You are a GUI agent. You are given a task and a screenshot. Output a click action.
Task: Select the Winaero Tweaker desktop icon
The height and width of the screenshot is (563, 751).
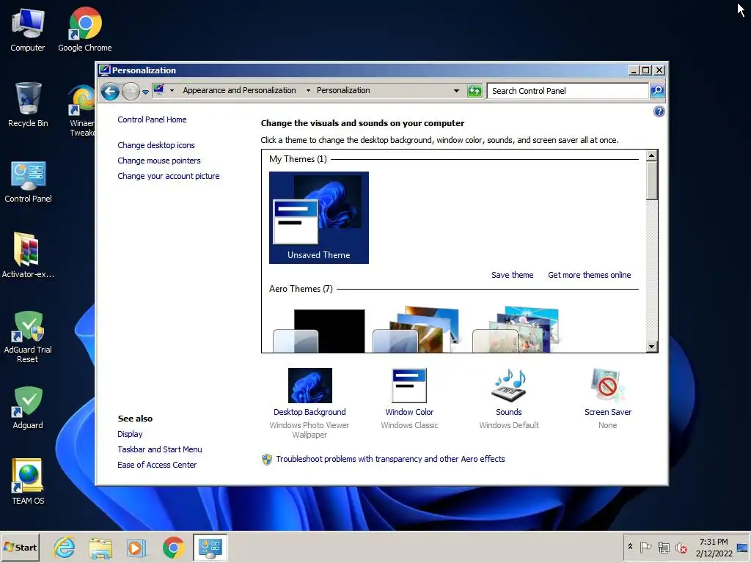(x=82, y=111)
